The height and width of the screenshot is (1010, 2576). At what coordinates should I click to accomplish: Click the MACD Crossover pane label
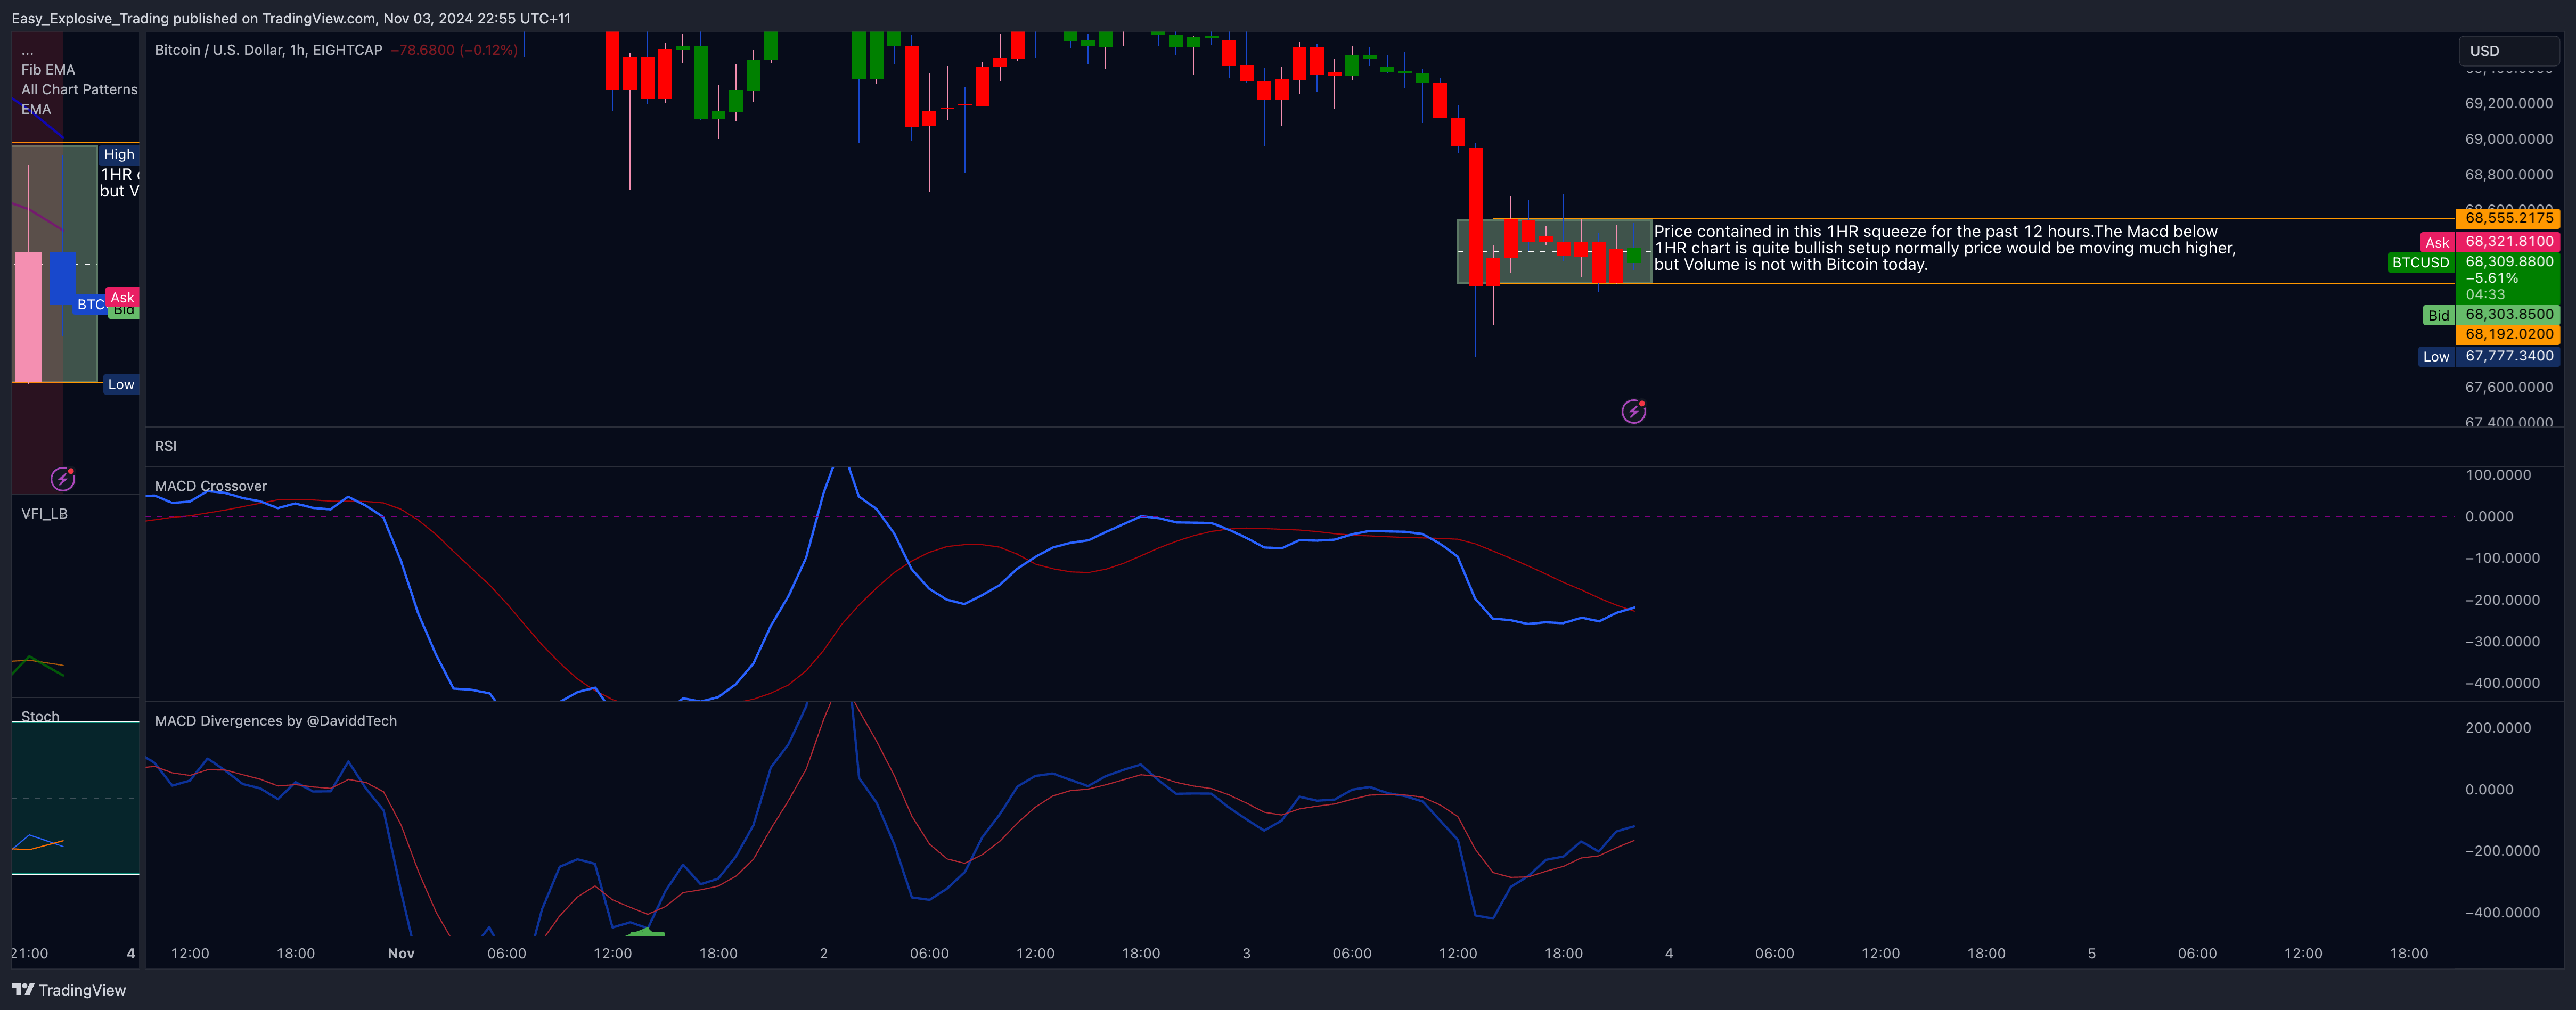click(211, 486)
